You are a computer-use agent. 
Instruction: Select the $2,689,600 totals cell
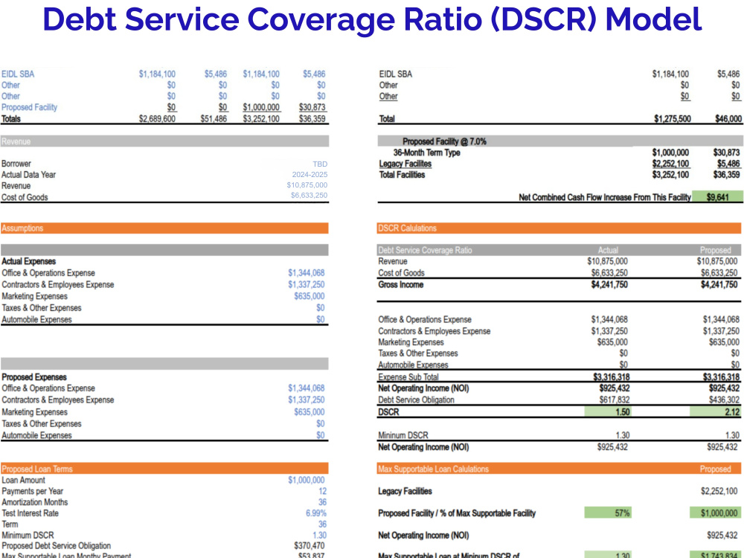157,118
